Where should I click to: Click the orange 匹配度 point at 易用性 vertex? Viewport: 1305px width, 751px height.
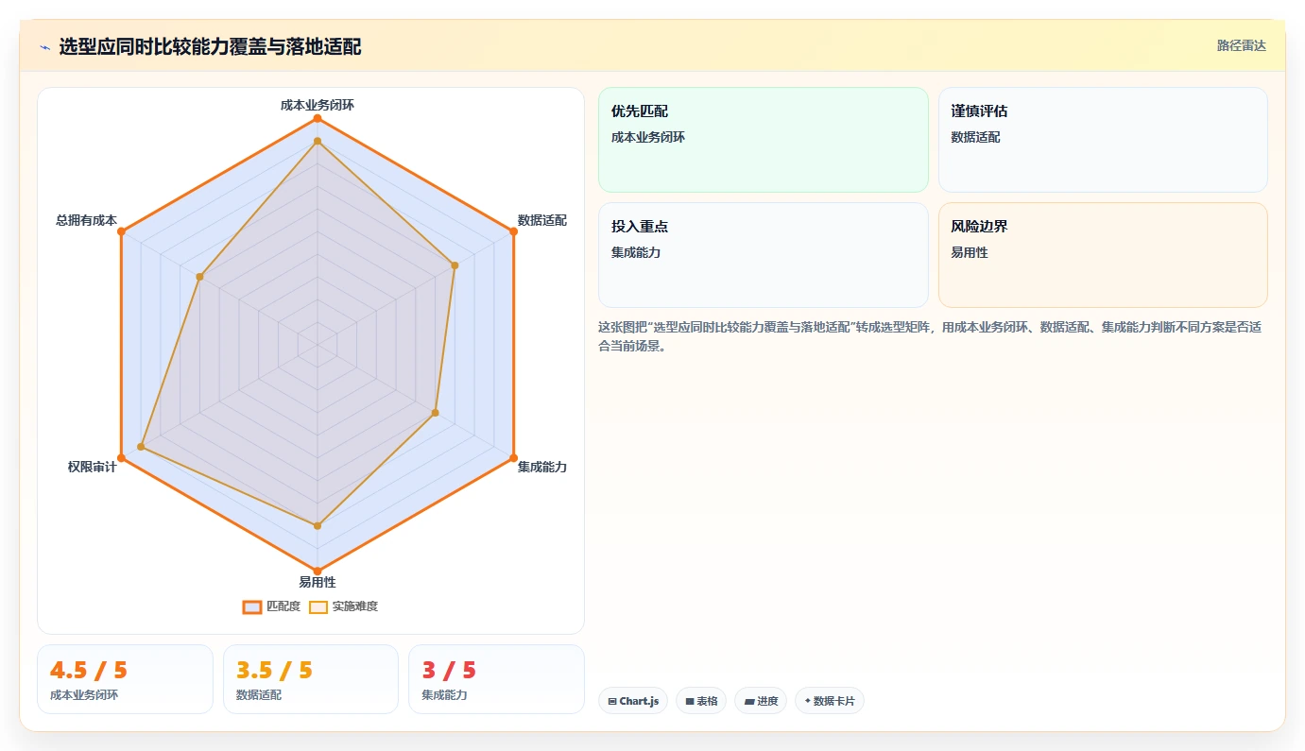pyautogui.click(x=318, y=571)
